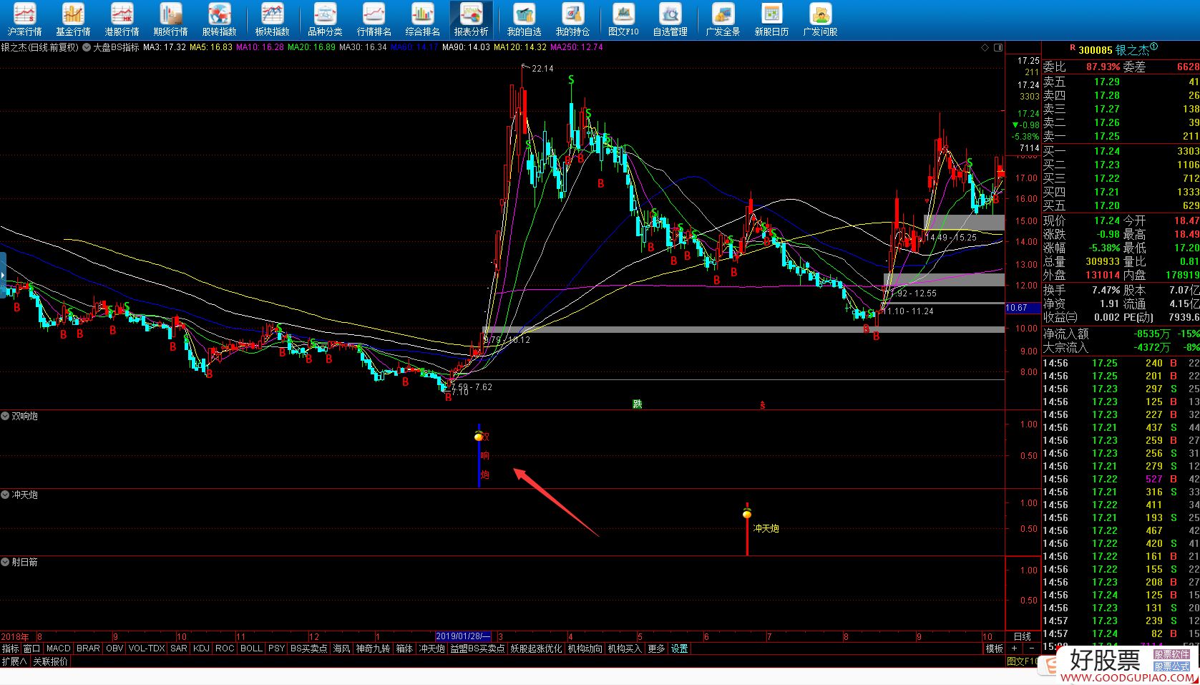
Task: Select the 海风 indicator tab
Action: click(341, 648)
